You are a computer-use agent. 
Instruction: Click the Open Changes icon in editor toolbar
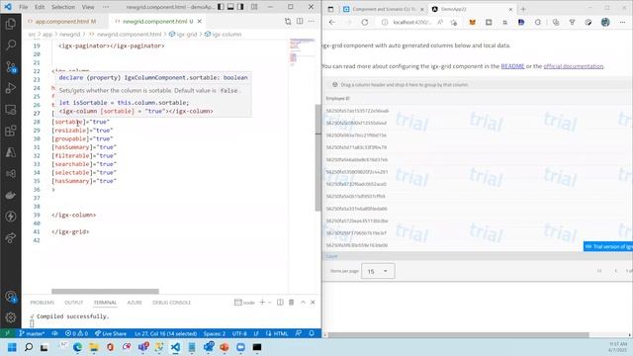pyautogui.click(x=288, y=21)
